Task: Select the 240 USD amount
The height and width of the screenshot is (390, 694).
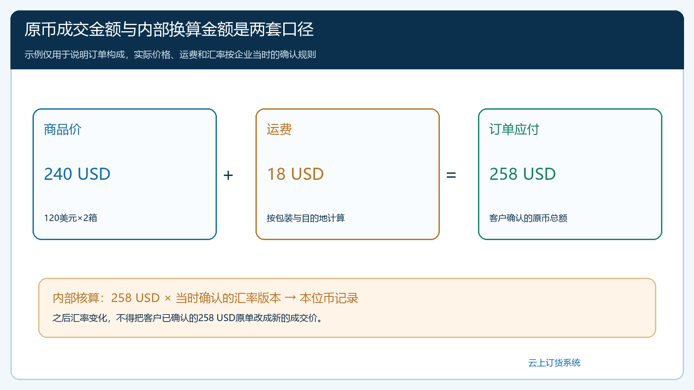Action: 77,174
